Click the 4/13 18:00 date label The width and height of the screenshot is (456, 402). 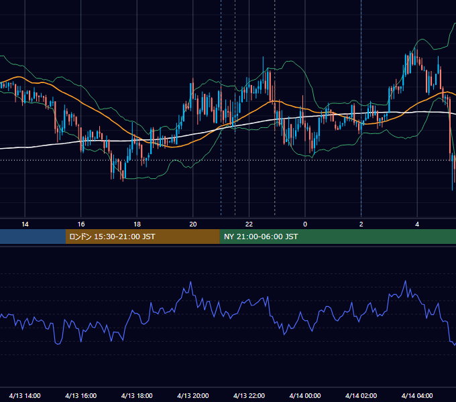click(137, 395)
